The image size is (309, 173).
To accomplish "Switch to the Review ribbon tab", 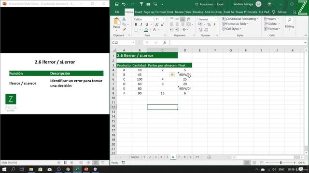I will pyautogui.click(x=179, y=12).
